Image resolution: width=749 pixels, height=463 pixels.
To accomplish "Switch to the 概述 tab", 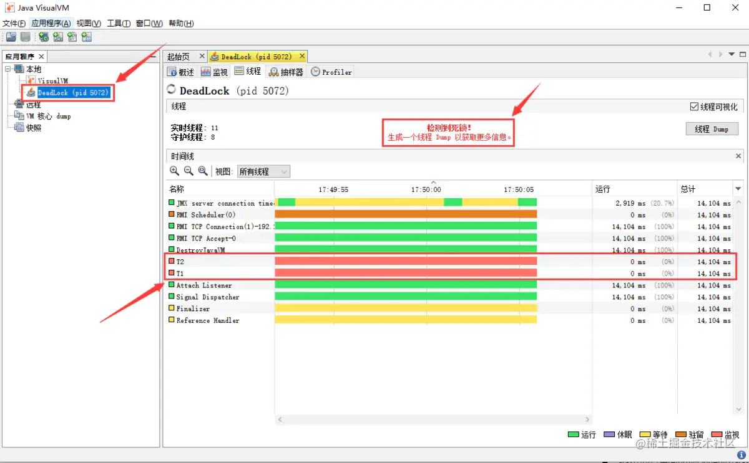I will tap(181, 72).
